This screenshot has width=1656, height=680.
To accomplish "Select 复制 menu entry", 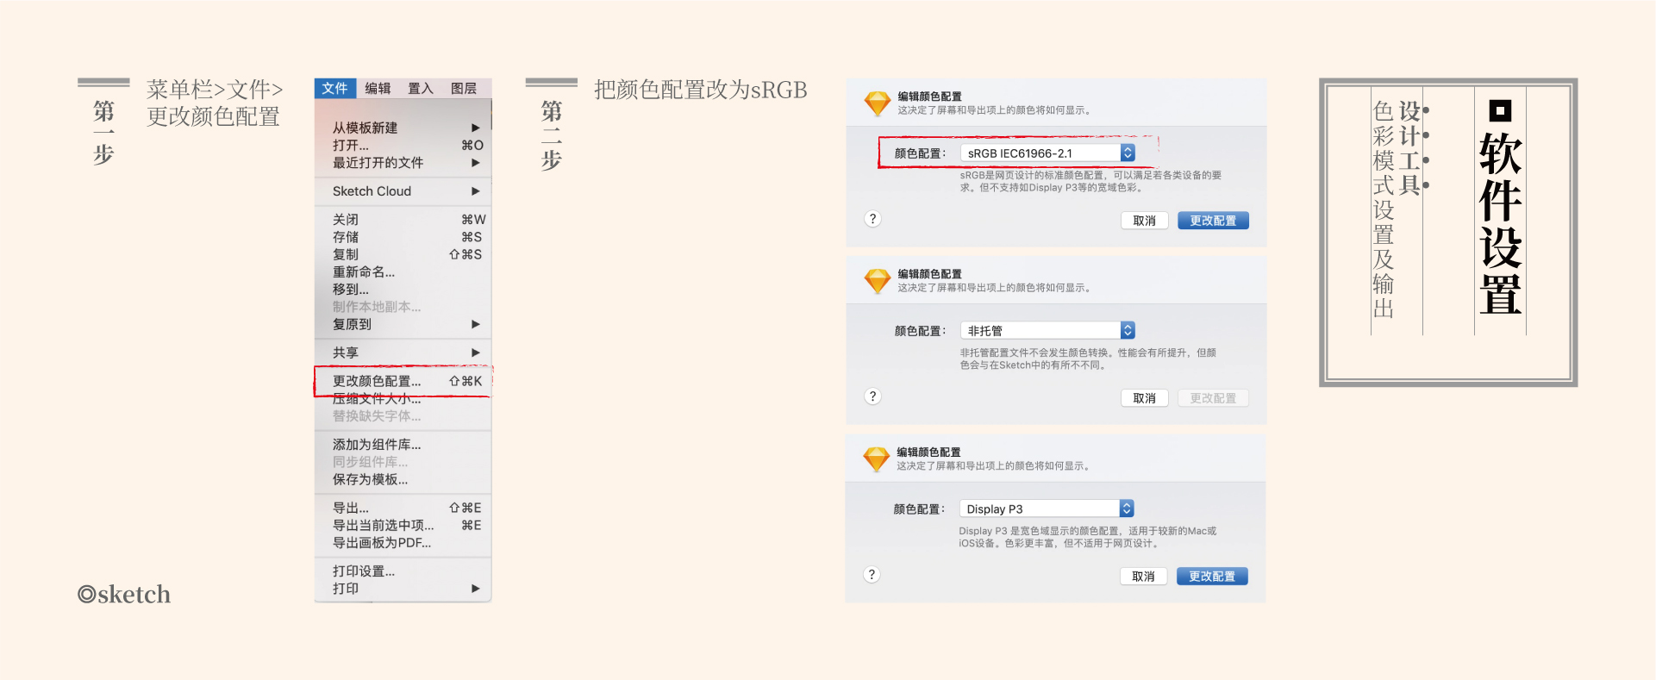I will 403,254.
